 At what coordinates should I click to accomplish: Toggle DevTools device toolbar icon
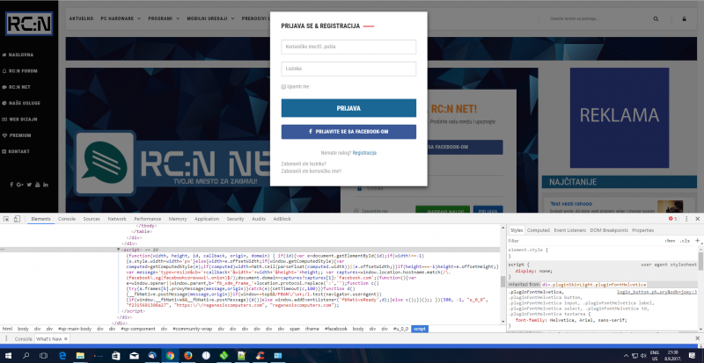point(17,219)
